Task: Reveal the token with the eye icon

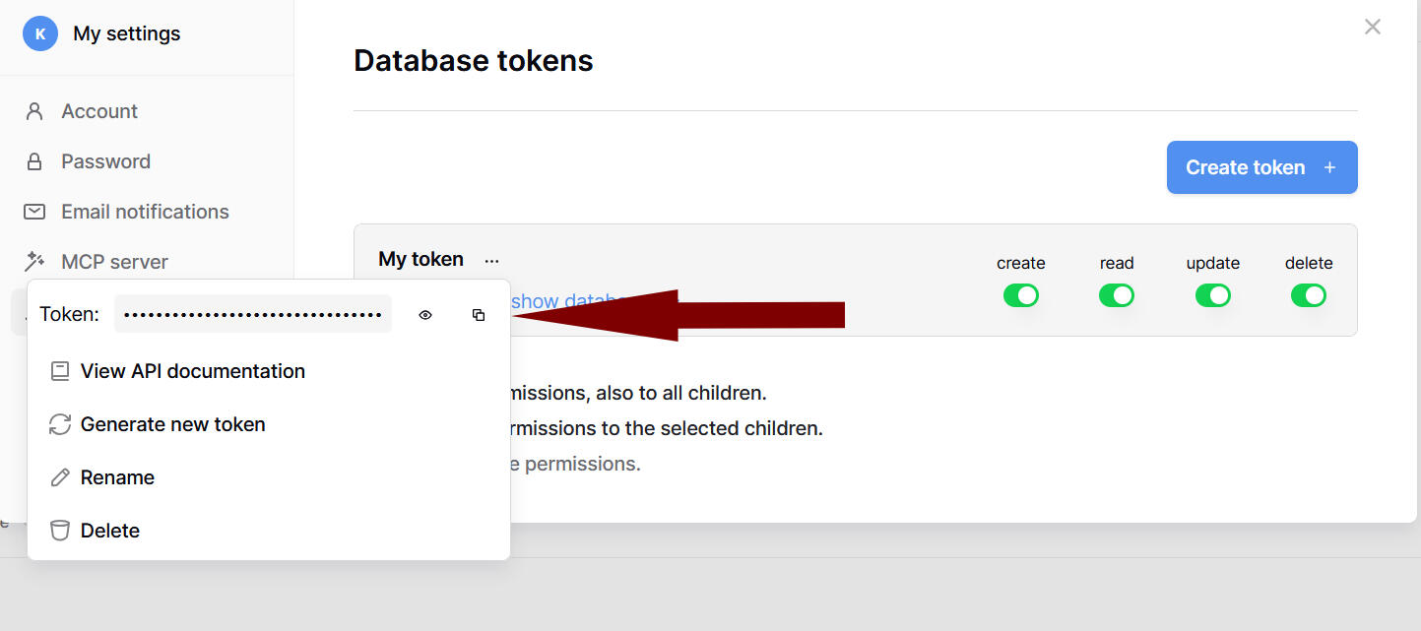Action: click(425, 315)
